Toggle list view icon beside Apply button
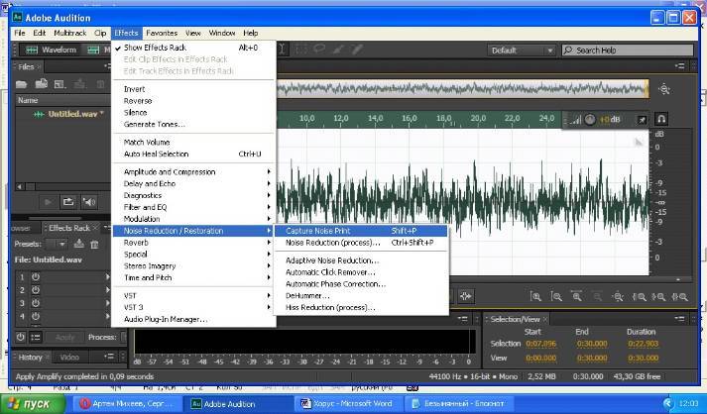The width and height of the screenshot is (707, 414). click(x=36, y=337)
